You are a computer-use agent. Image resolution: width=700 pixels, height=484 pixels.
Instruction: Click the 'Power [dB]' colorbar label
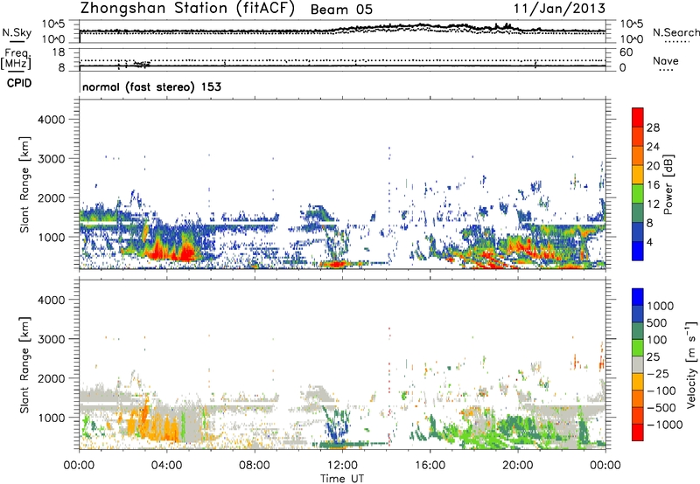668,184
